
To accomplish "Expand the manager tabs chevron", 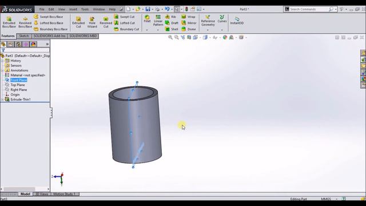I will (47, 44).
